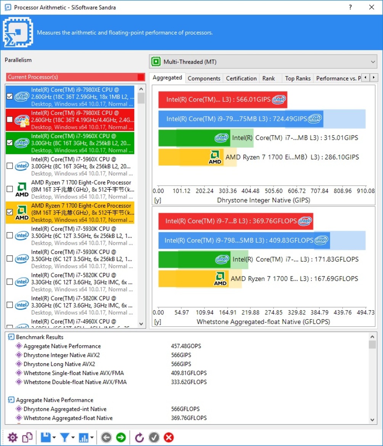This screenshot has width=383, height=446.
Task: Show earlier tabs with the left tab arrow
Action: pyautogui.click(x=365, y=77)
